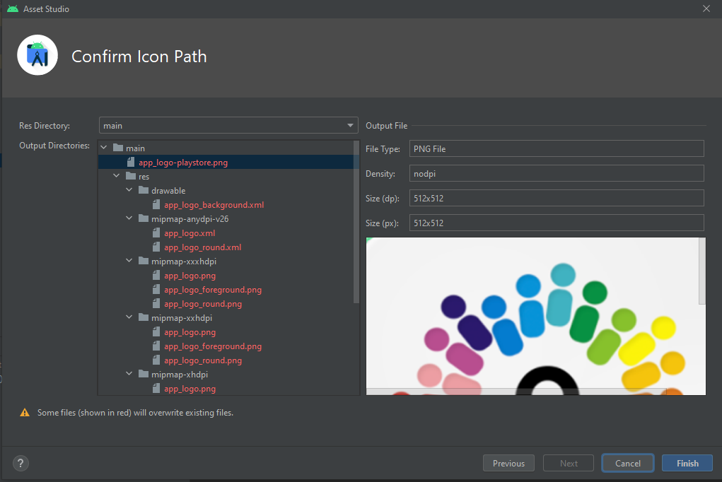Click the res folder icon
Viewport: 722px width, 482px height.
131,177
